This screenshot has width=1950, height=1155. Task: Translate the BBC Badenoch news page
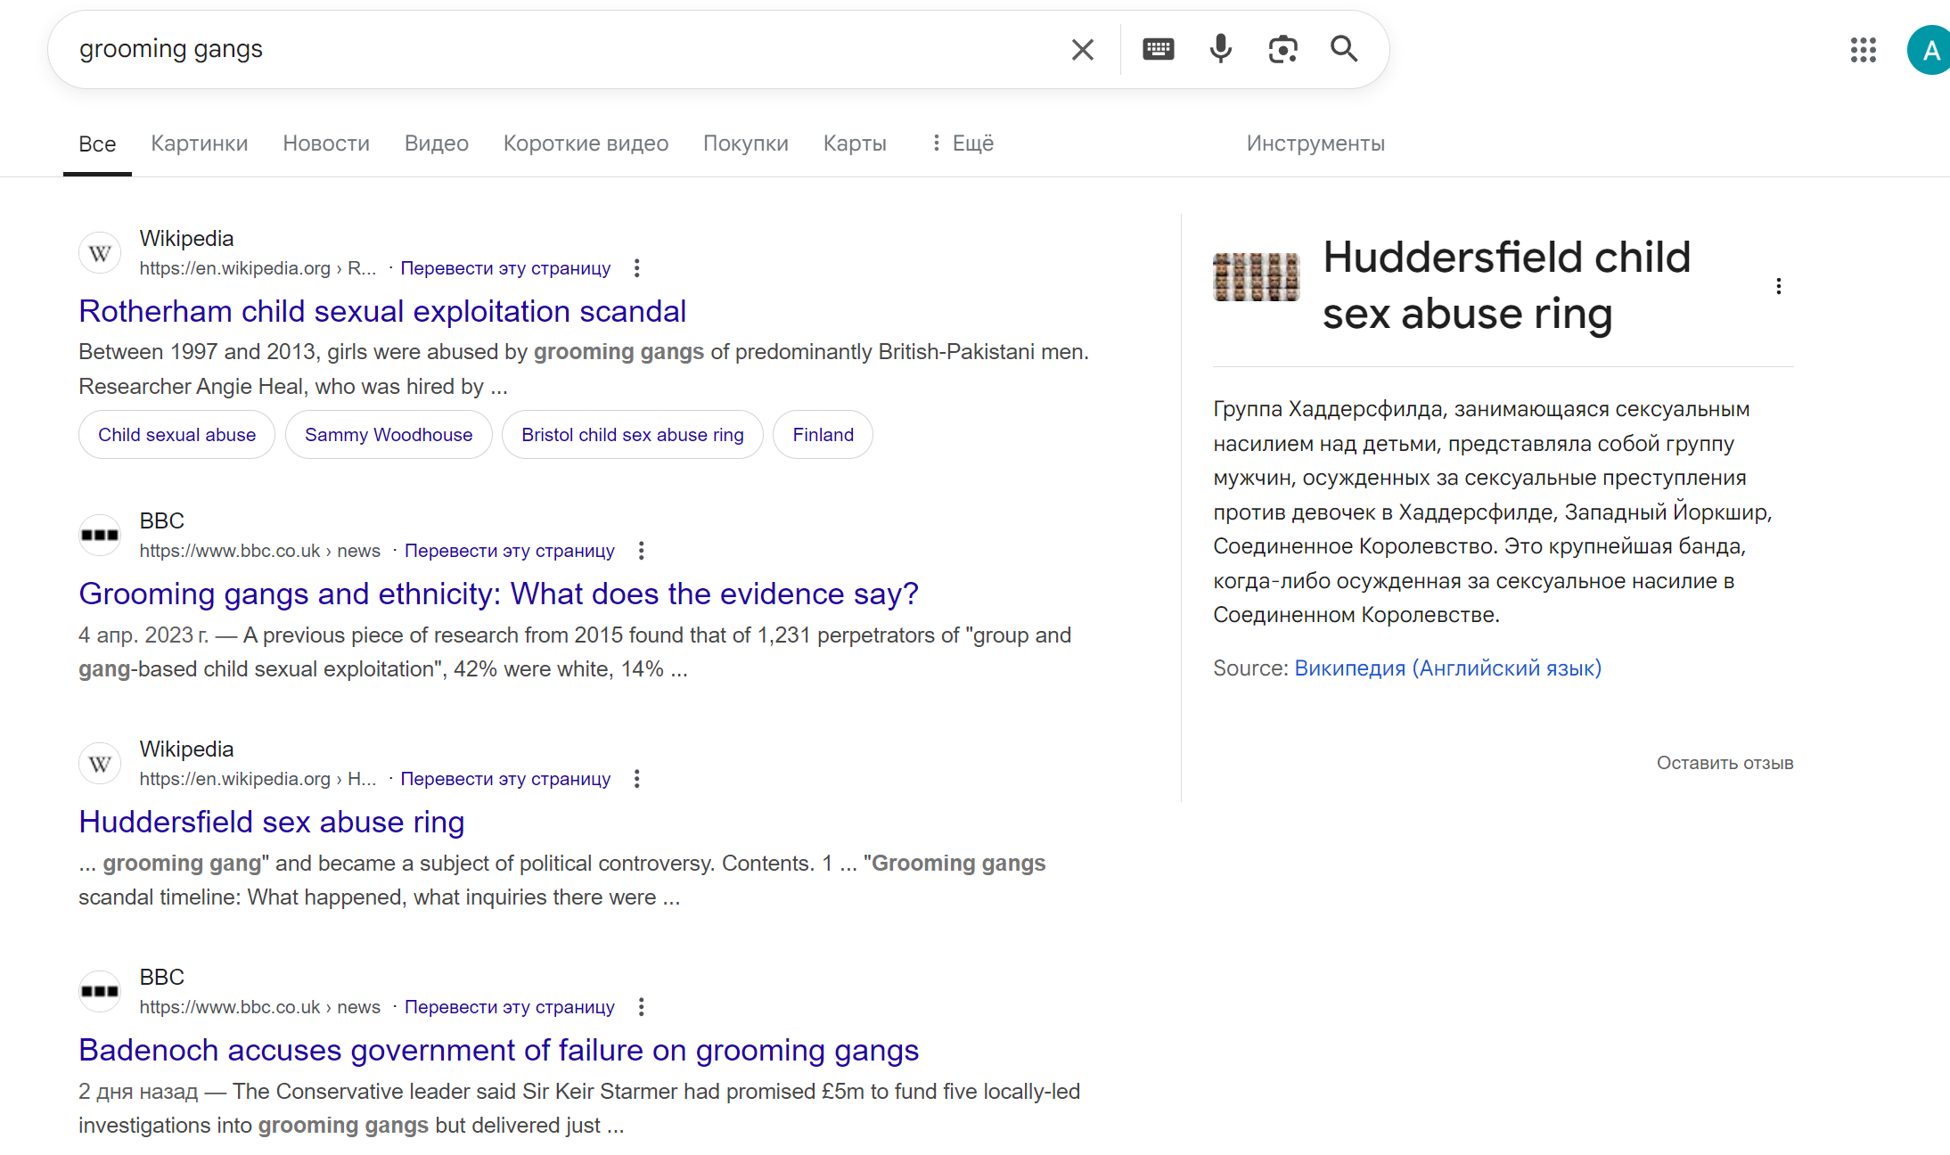pyautogui.click(x=510, y=1007)
